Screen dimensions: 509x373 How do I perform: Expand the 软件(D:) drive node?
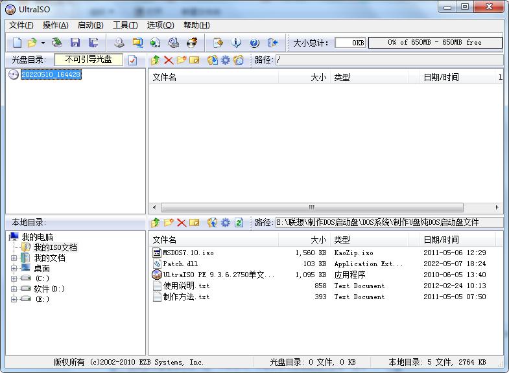14,289
